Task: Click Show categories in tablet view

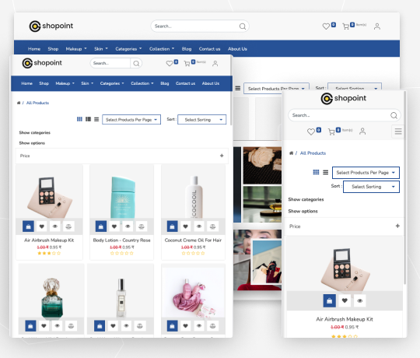Action: point(34,132)
